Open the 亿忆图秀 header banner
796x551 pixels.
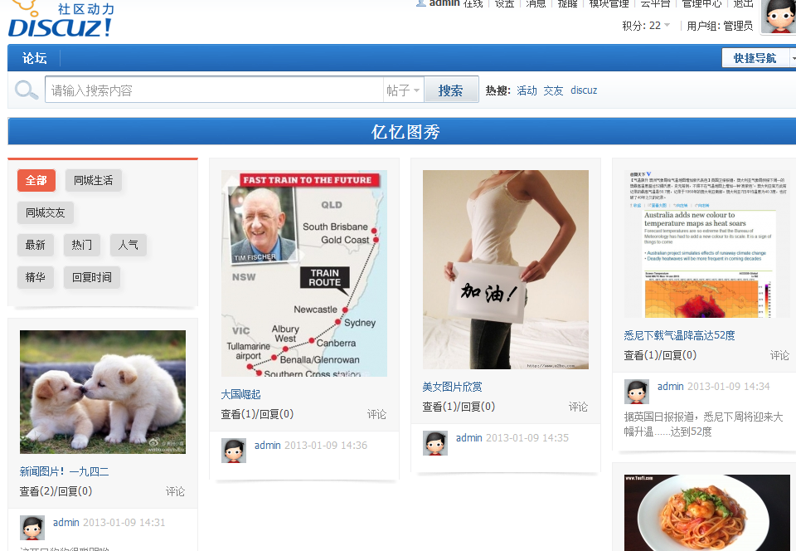click(x=405, y=132)
